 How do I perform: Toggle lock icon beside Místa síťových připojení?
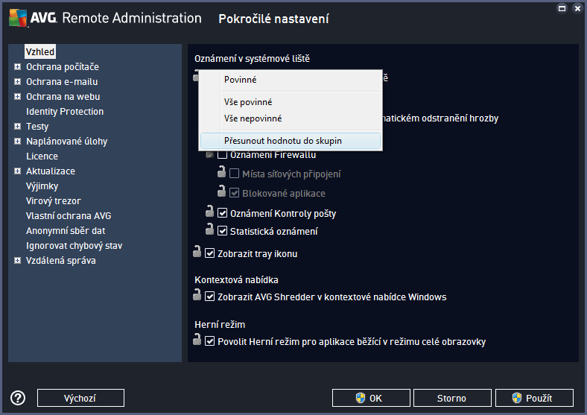pos(222,172)
